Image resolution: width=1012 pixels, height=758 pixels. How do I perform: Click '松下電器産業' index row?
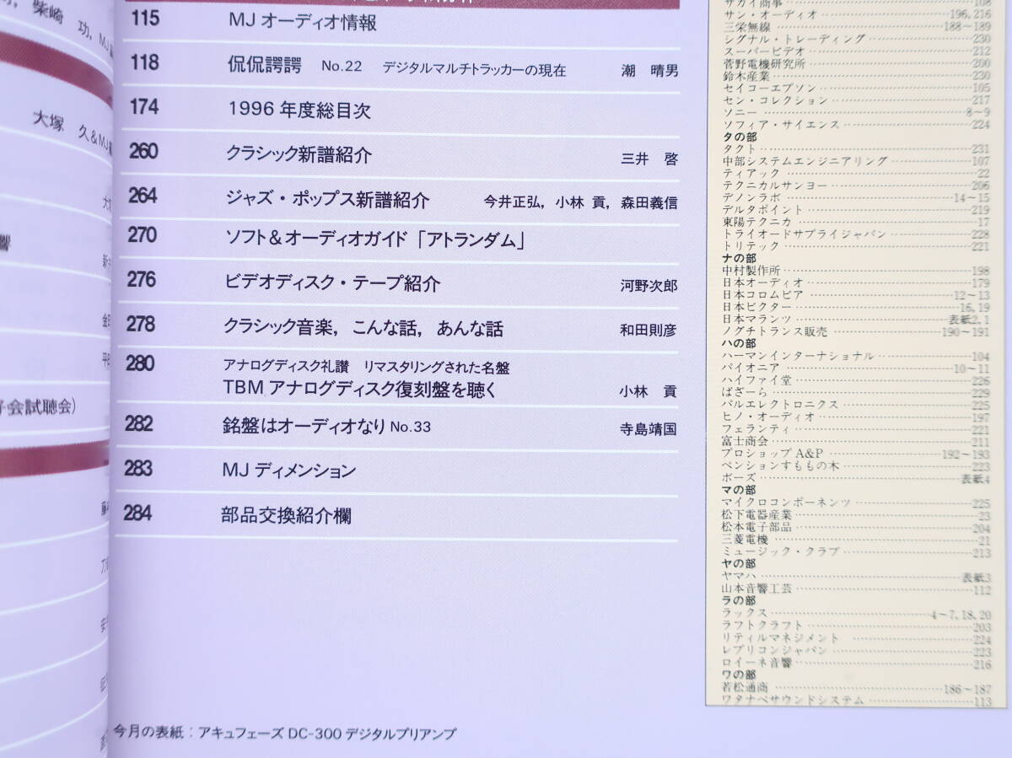click(x=857, y=514)
